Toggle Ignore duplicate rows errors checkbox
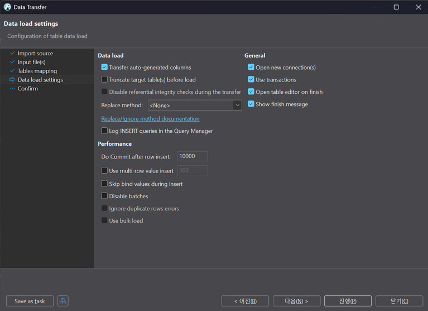428x311 pixels. 104,208
